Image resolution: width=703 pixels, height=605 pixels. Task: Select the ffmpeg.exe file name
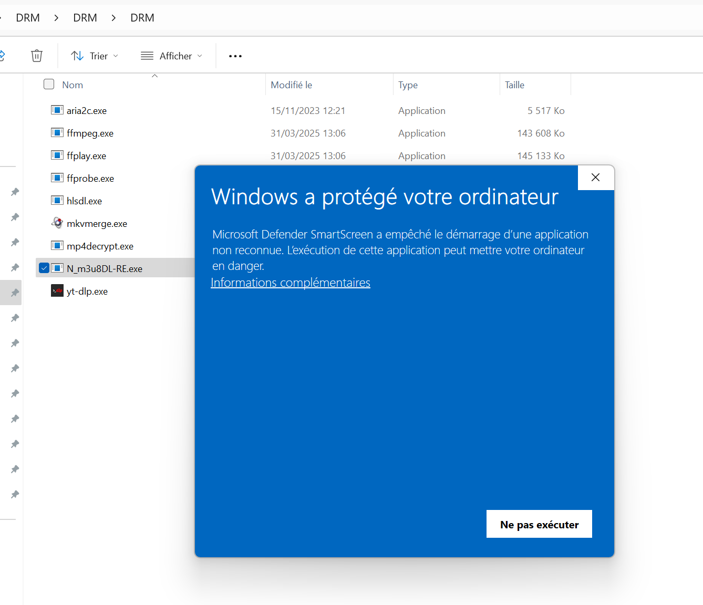coord(90,133)
